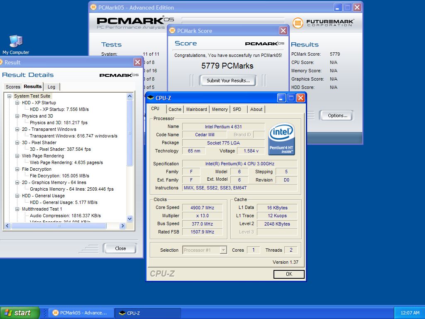Open the Processor #1 selection dropdown

tap(223, 250)
